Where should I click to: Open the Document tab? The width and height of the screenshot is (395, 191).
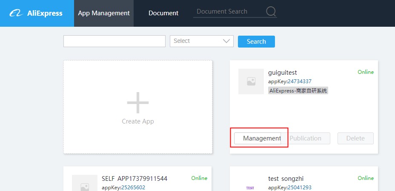[163, 13]
